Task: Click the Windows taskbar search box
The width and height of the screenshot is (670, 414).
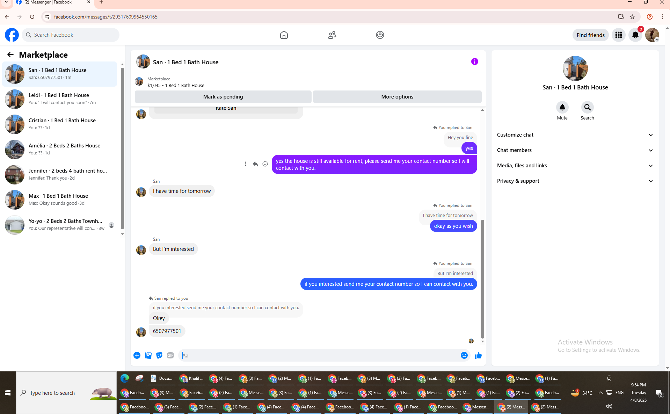Action: click(66, 393)
